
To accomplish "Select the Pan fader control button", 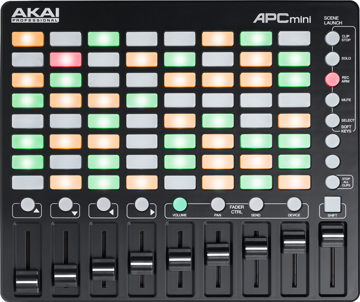I will [218, 204].
